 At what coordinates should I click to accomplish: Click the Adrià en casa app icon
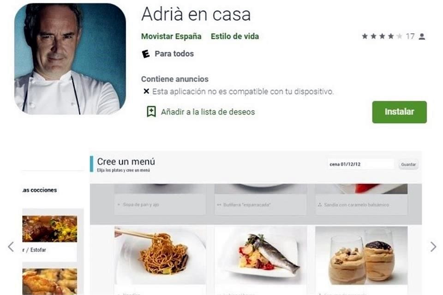point(70,59)
